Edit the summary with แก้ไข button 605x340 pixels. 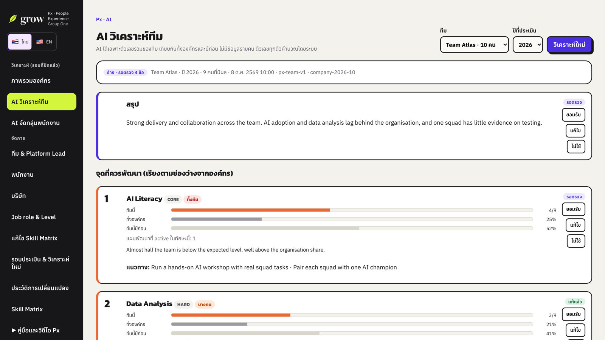pyautogui.click(x=576, y=131)
